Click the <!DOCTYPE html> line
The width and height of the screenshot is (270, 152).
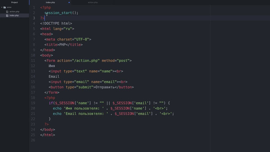pos(56,24)
